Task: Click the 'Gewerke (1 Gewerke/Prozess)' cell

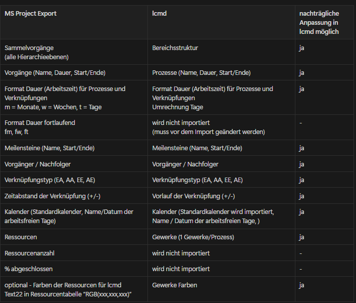Action: [221, 237]
